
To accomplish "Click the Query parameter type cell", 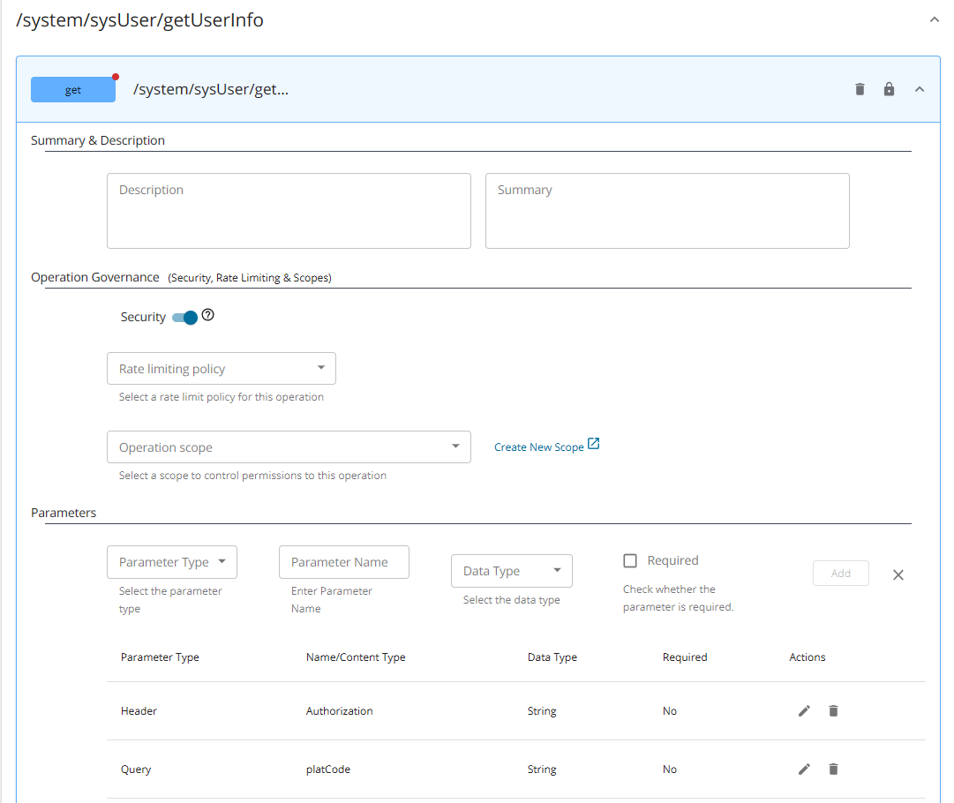I will [x=136, y=769].
